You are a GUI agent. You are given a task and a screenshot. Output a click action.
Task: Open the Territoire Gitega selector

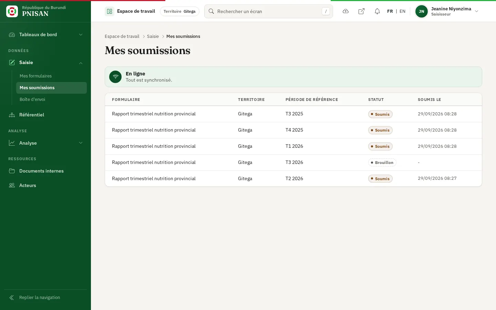179,11
